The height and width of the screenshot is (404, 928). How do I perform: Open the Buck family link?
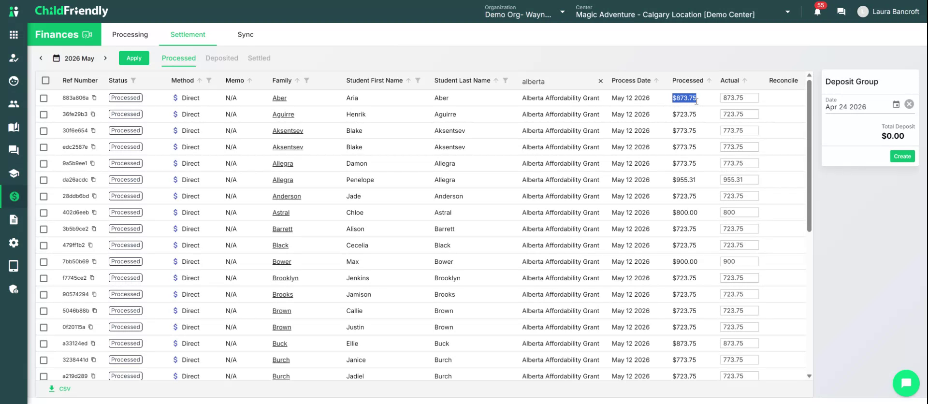click(x=280, y=344)
